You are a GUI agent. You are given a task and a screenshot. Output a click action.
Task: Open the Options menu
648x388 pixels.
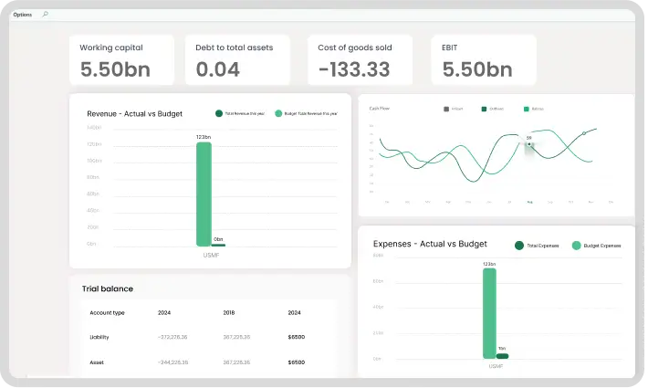click(22, 15)
